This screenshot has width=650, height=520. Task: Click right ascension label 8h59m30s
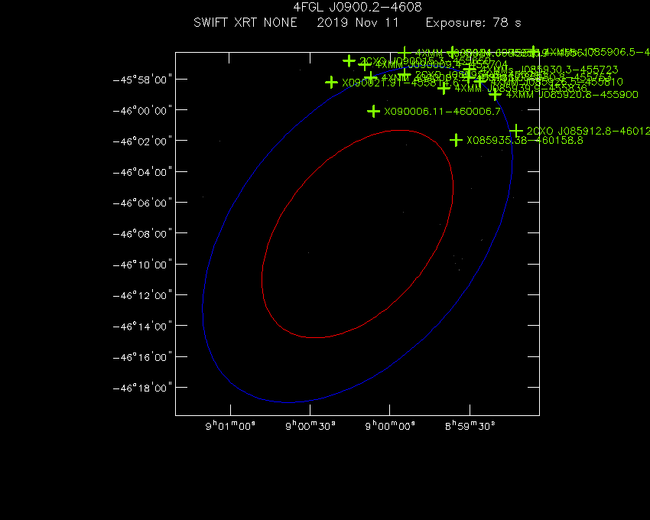point(470,426)
